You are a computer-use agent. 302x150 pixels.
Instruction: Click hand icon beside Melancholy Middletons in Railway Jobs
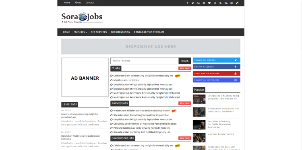tap(112, 111)
